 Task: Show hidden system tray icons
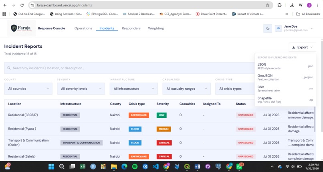[x=272, y=166]
